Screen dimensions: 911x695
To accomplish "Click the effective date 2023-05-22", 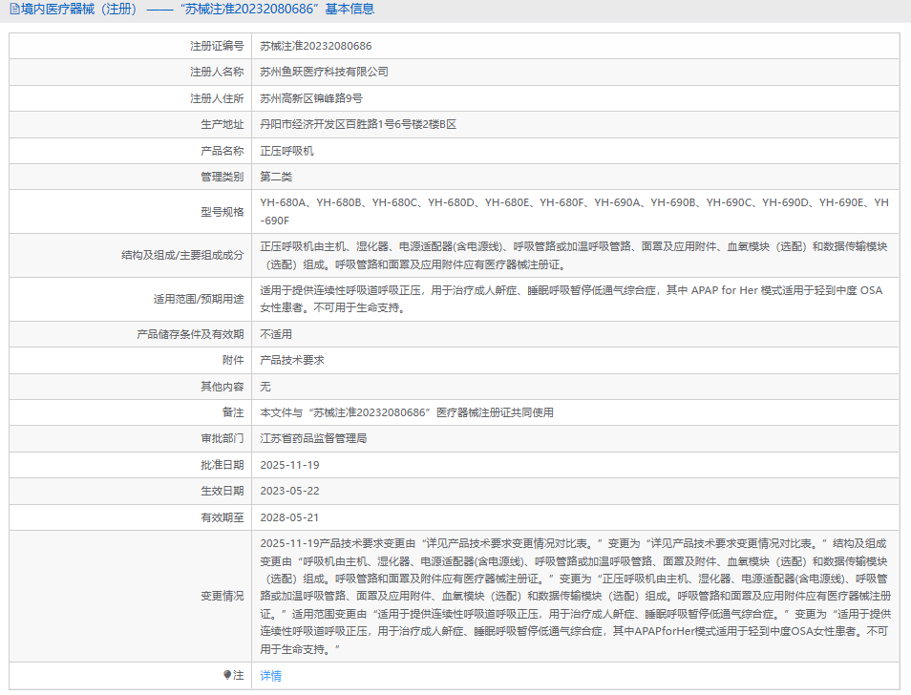I will click(x=289, y=491).
